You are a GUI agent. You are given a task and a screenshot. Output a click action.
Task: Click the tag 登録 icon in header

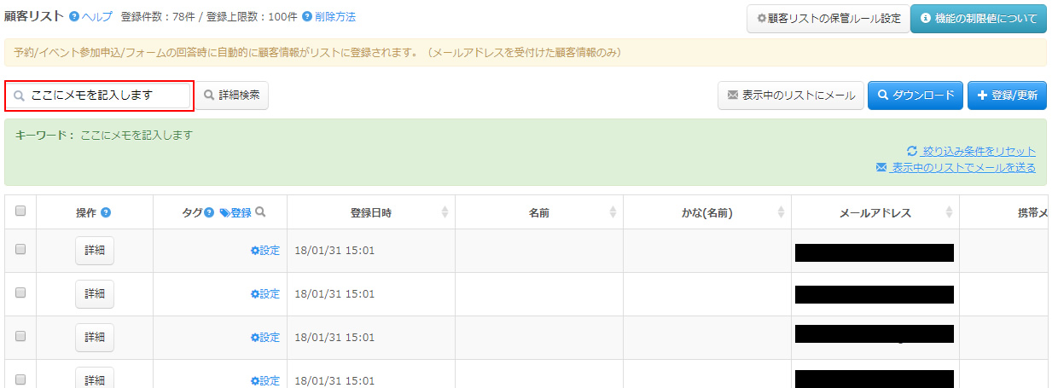(225, 212)
